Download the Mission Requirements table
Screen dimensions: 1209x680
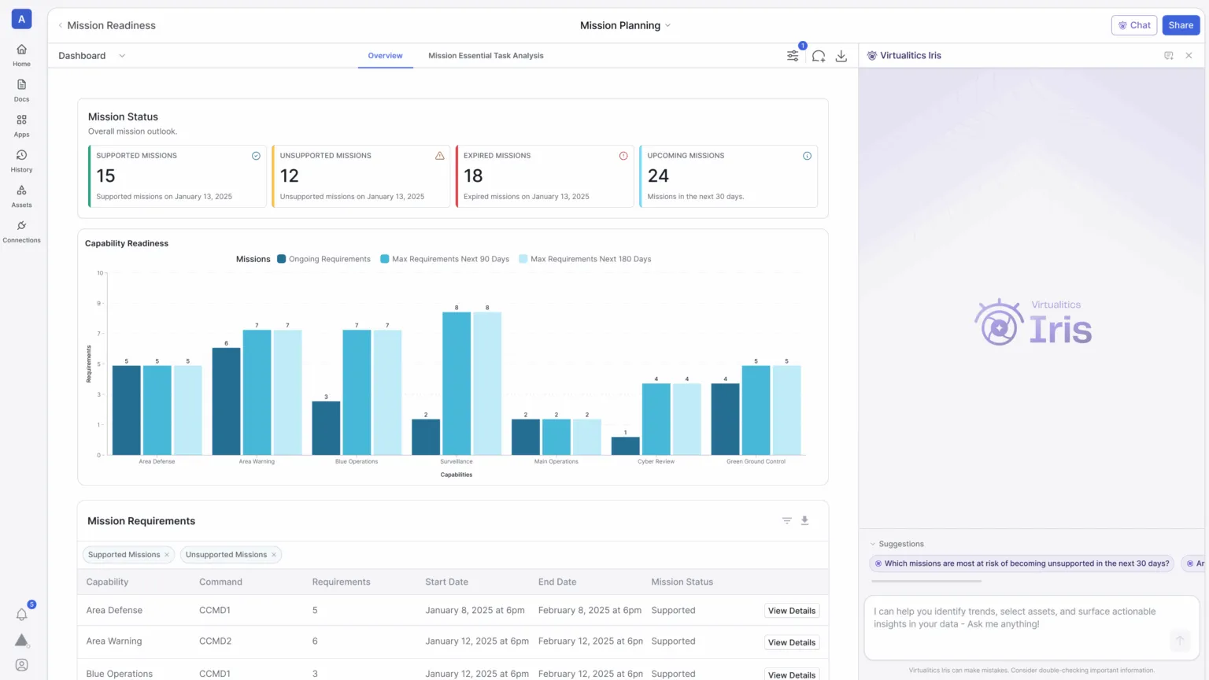coord(804,520)
